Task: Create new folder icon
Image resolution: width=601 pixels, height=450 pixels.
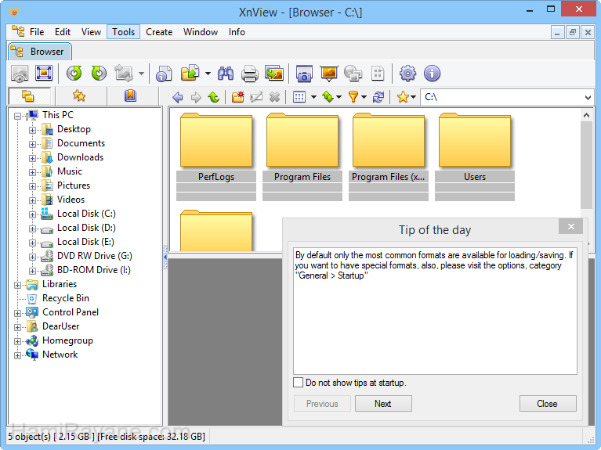Action: point(237,97)
